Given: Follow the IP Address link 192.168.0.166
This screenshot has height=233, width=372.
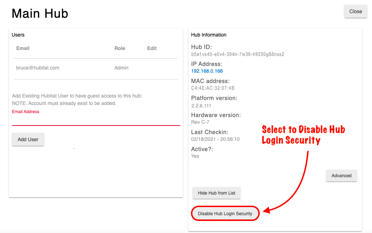Looking at the screenshot, I should click(x=207, y=71).
